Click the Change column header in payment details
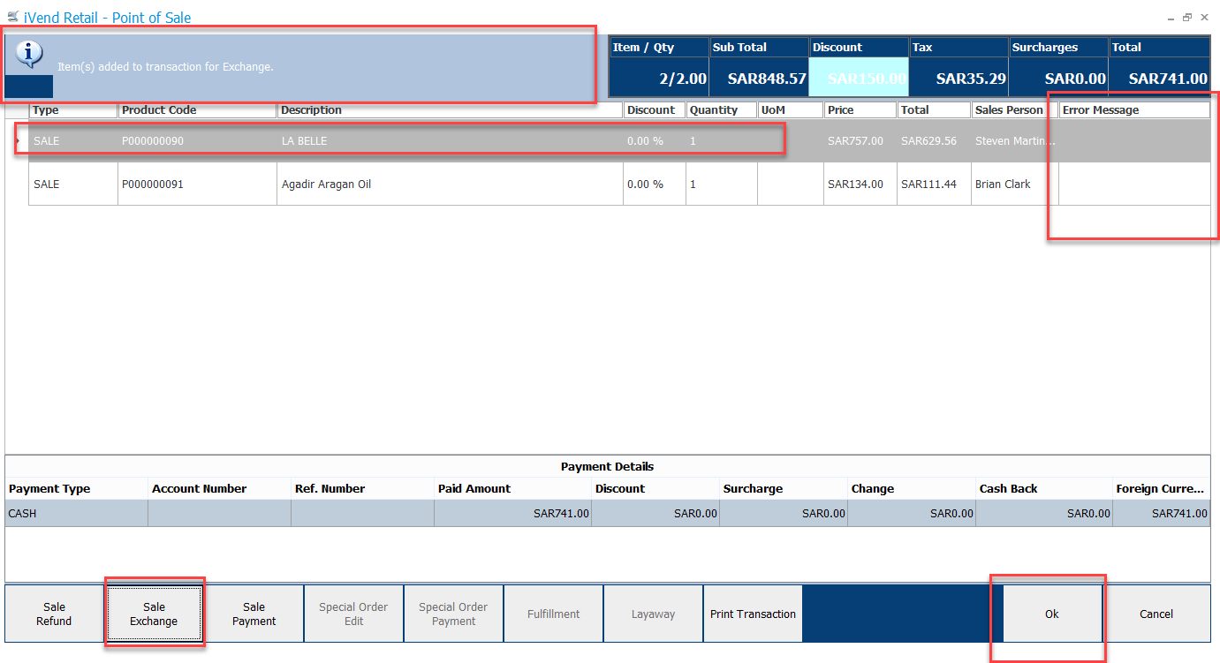This screenshot has width=1220, height=663. (911, 488)
